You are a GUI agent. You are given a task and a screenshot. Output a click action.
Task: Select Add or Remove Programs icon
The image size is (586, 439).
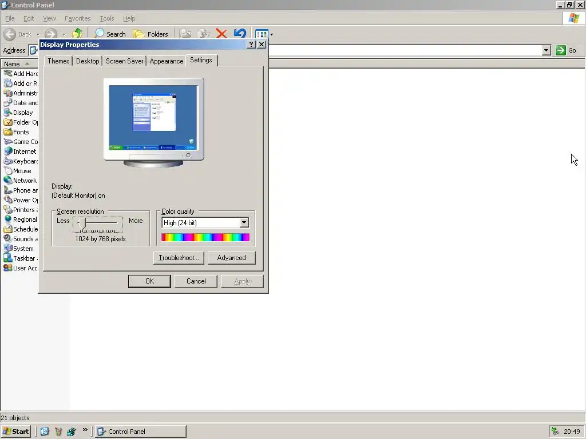pyautogui.click(x=8, y=83)
